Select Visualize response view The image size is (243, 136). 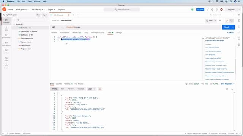click(81, 89)
